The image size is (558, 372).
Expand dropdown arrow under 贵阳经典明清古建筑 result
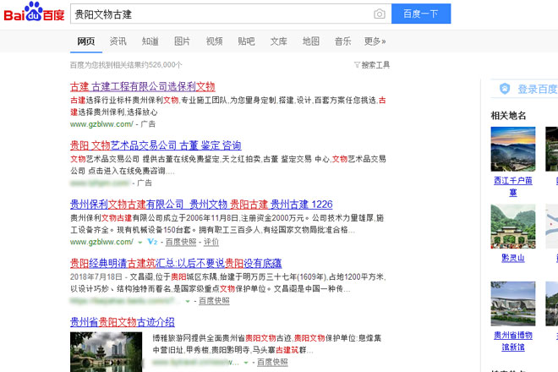[188, 302]
